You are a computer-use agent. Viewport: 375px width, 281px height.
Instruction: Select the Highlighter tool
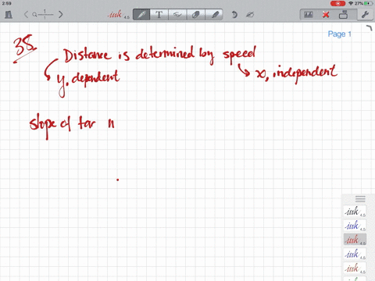pyautogui.click(x=214, y=15)
